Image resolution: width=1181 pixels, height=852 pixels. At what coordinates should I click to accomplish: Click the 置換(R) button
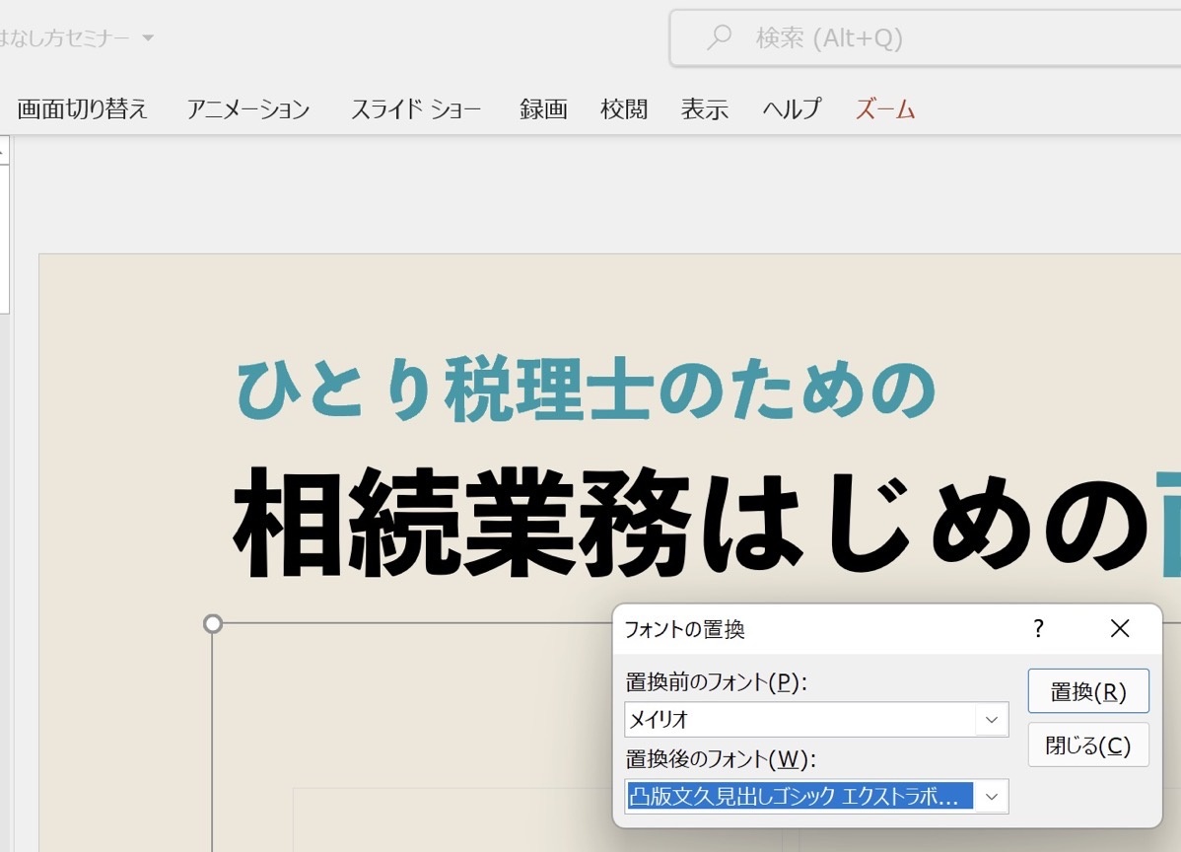pos(1088,691)
